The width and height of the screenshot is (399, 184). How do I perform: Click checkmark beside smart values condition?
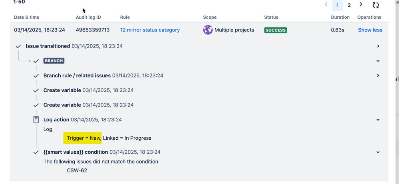point(36,152)
